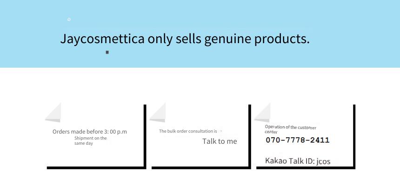This screenshot has width=400, height=173.
Task: Click black bottom border of shipping card
Action: coord(96,168)
